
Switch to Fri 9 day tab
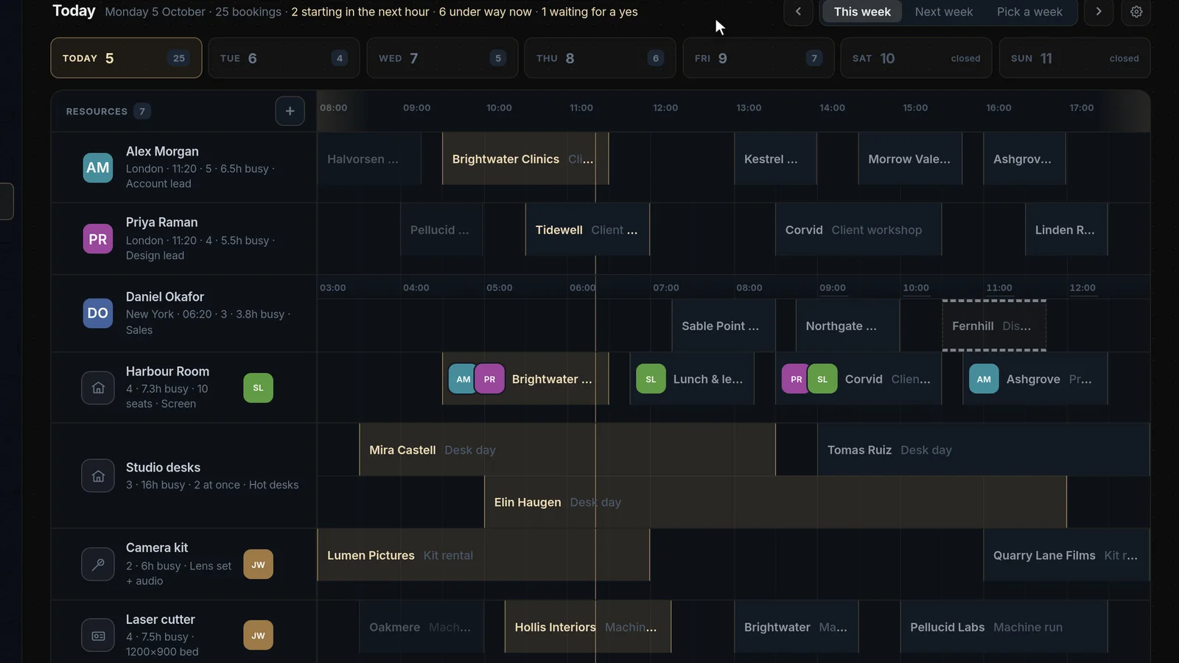click(758, 58)
